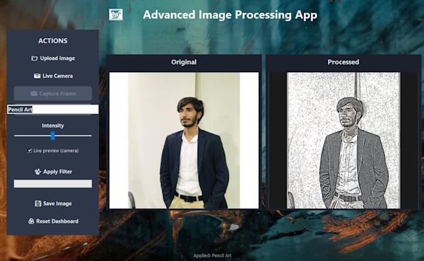Click the Intensity label

[x=53, y=125]
